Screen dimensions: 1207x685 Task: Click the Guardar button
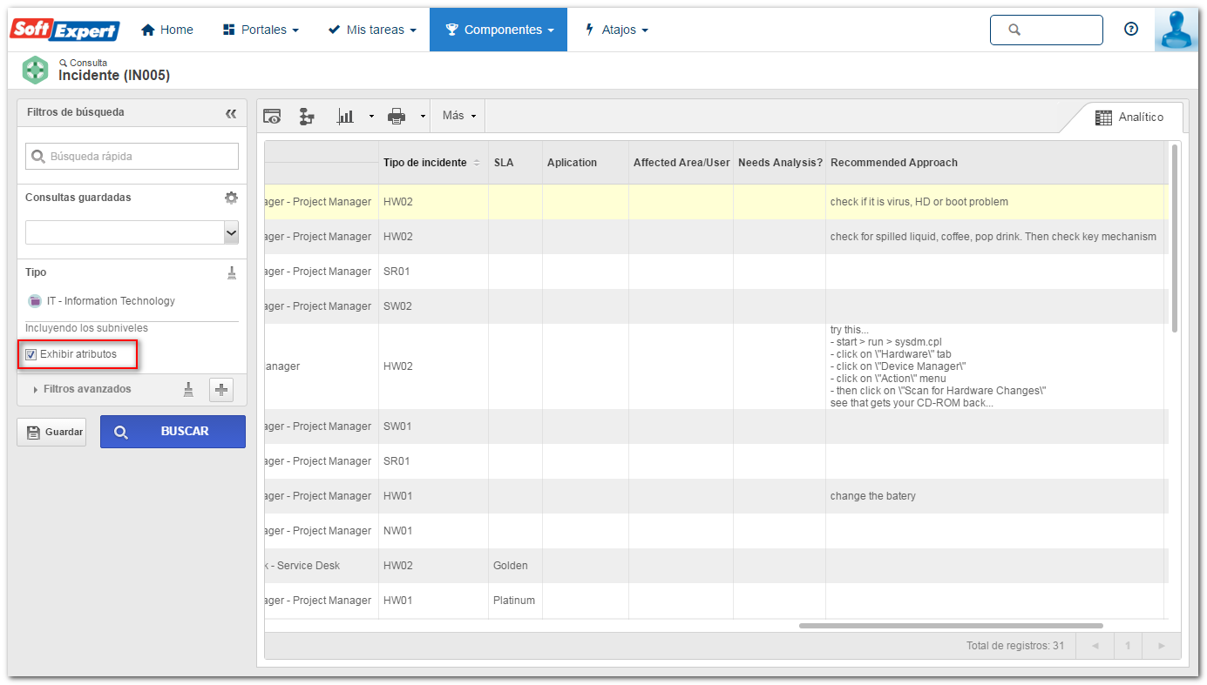pos(51,432)
